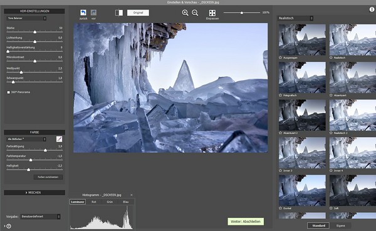Favorite the Ausgewogen preset star
The width and height of the screenshot is (376, 231).
pos(280,58)
